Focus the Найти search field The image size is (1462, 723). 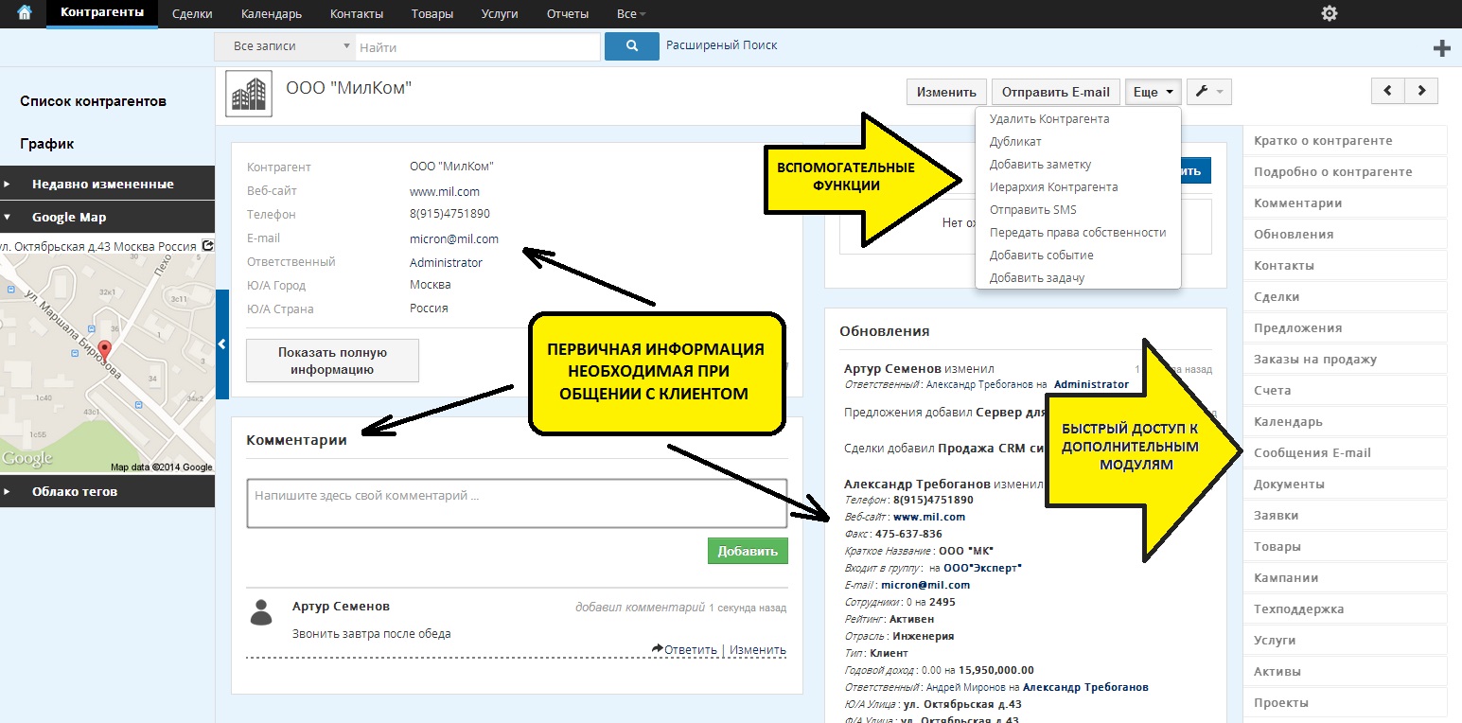478,46
